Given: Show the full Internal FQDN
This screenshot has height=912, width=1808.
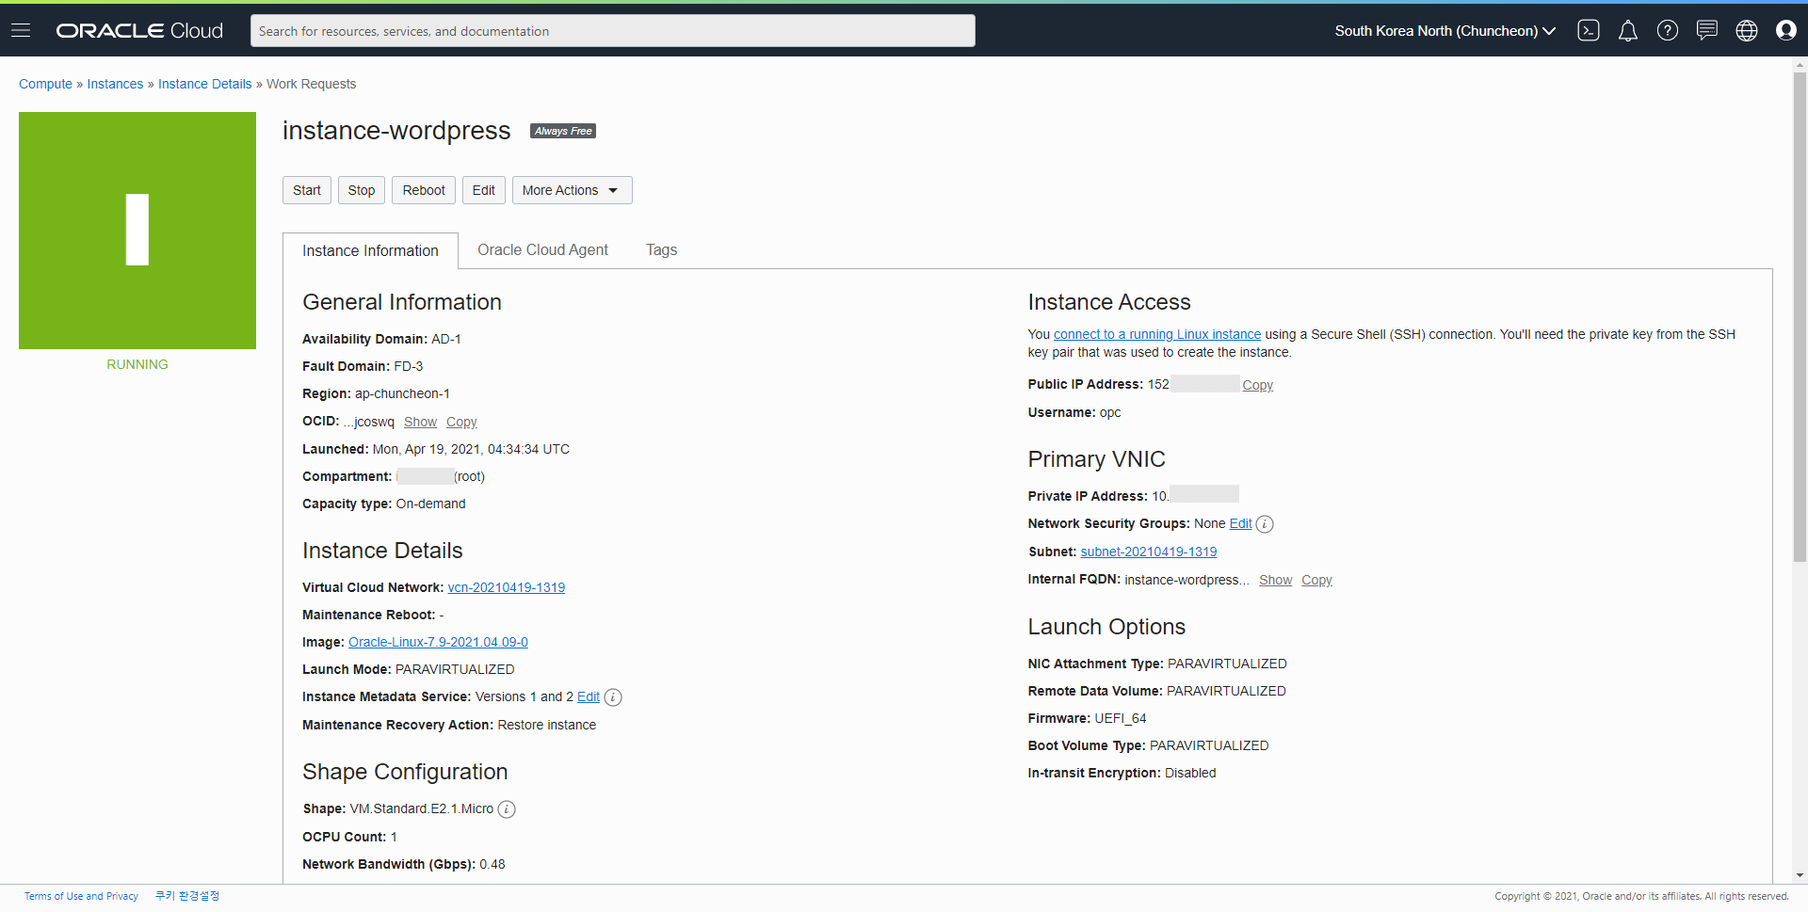Looking at the screenshot, I should point(1275,580).
